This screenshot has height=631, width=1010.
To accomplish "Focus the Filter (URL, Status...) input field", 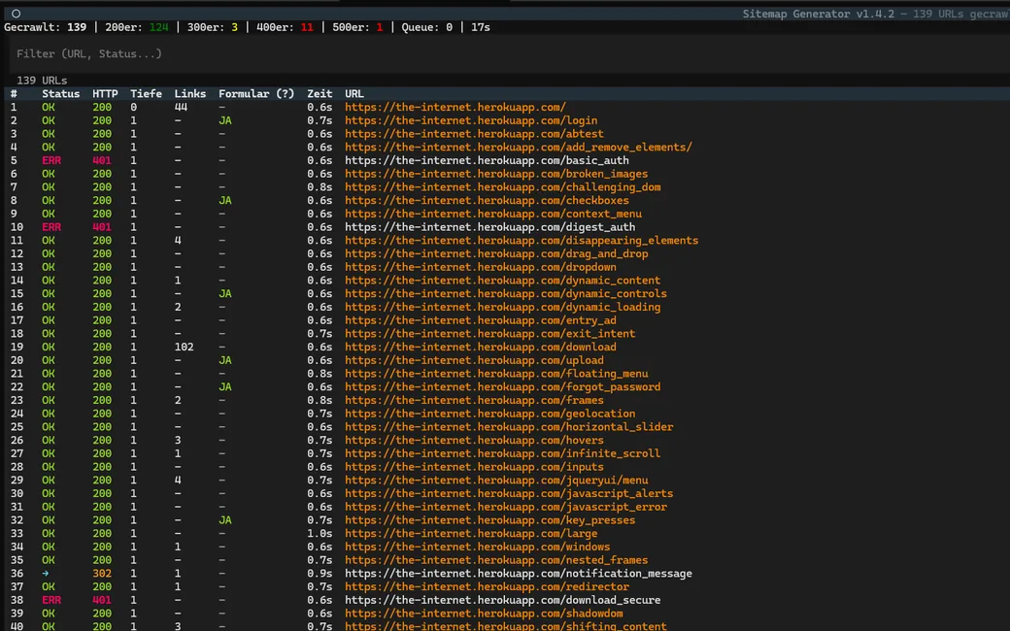I will tap(509, 54).
